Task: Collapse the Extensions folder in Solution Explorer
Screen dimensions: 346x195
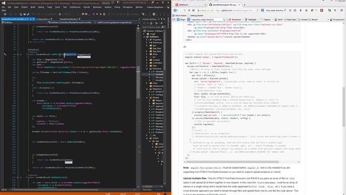Action: tap(147, 69)
